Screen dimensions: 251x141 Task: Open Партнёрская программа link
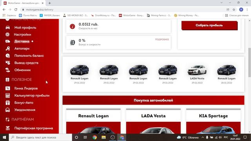pos(34,128)
